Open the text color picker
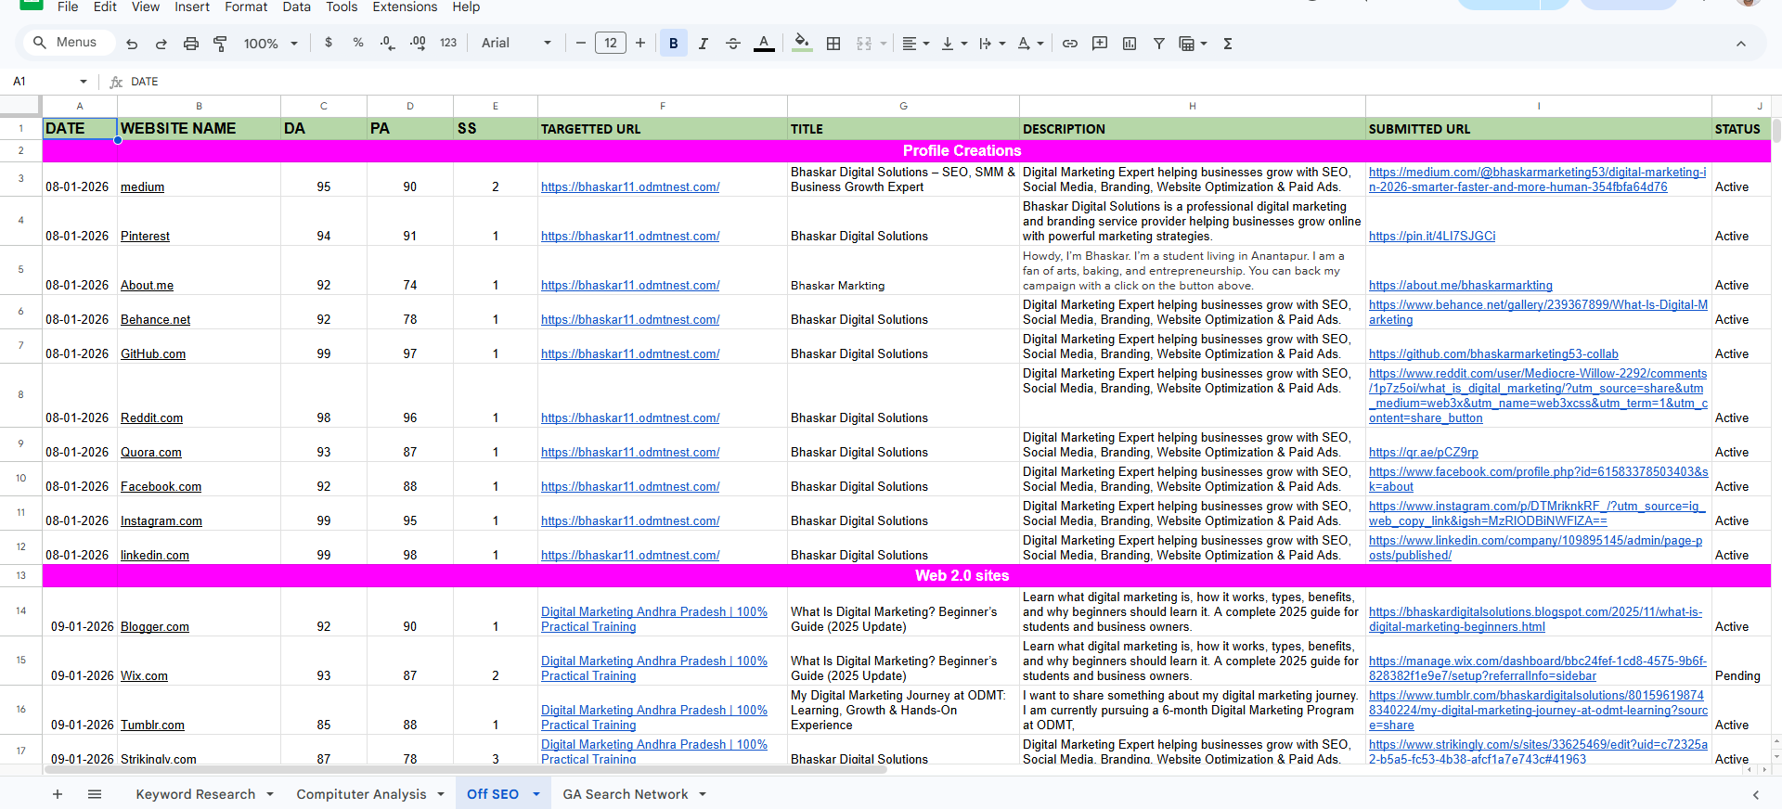1782x809 pixels. pyautogui.click(x=764, y=43)
